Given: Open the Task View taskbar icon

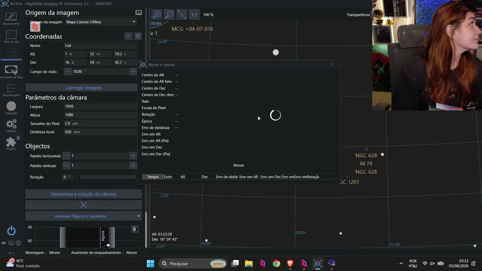Looking at the screenshot, I should point(235,263).
